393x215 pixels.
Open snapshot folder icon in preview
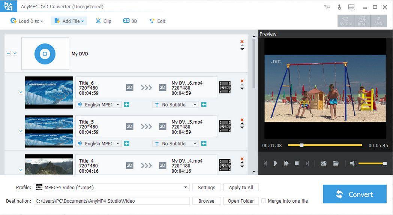pos(336,163)
